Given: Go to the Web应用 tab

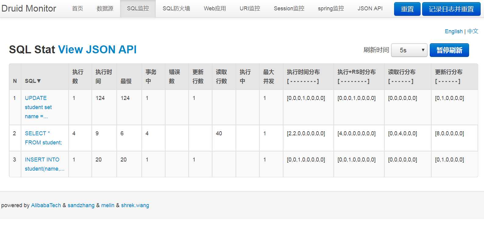Looking at the screenshot, I should click(215, 9).
